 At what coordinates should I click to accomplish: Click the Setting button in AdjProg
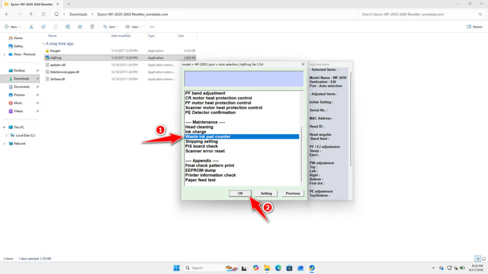tap(266, 193)
